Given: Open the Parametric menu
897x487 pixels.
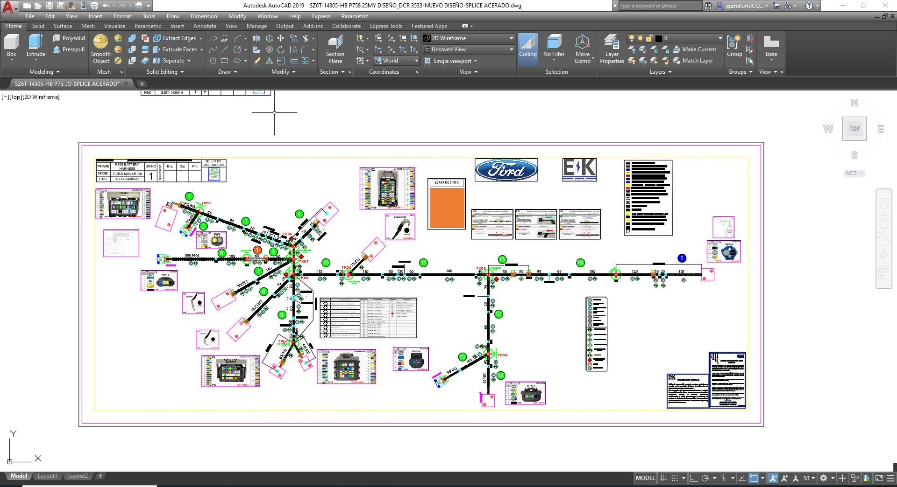Looking at the screenshot, I should click(x=354, y=16).
